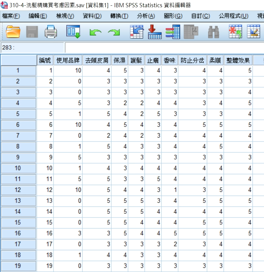Screen dimensions: 264x272
Task: Open the 分析(A) menu
Action: [146, 16]
